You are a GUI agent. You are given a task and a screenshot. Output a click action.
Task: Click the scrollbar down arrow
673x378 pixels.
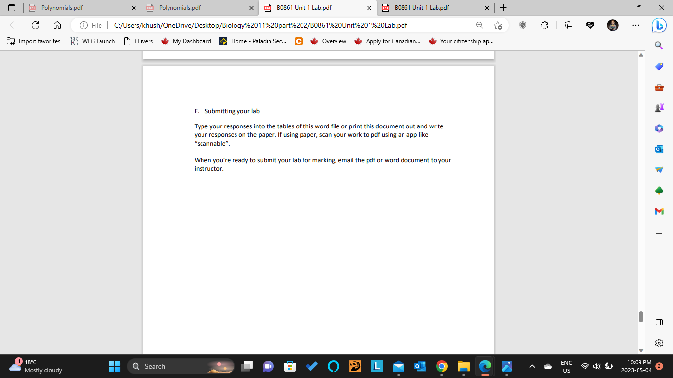pyautogui.click(x=641, y=350)
